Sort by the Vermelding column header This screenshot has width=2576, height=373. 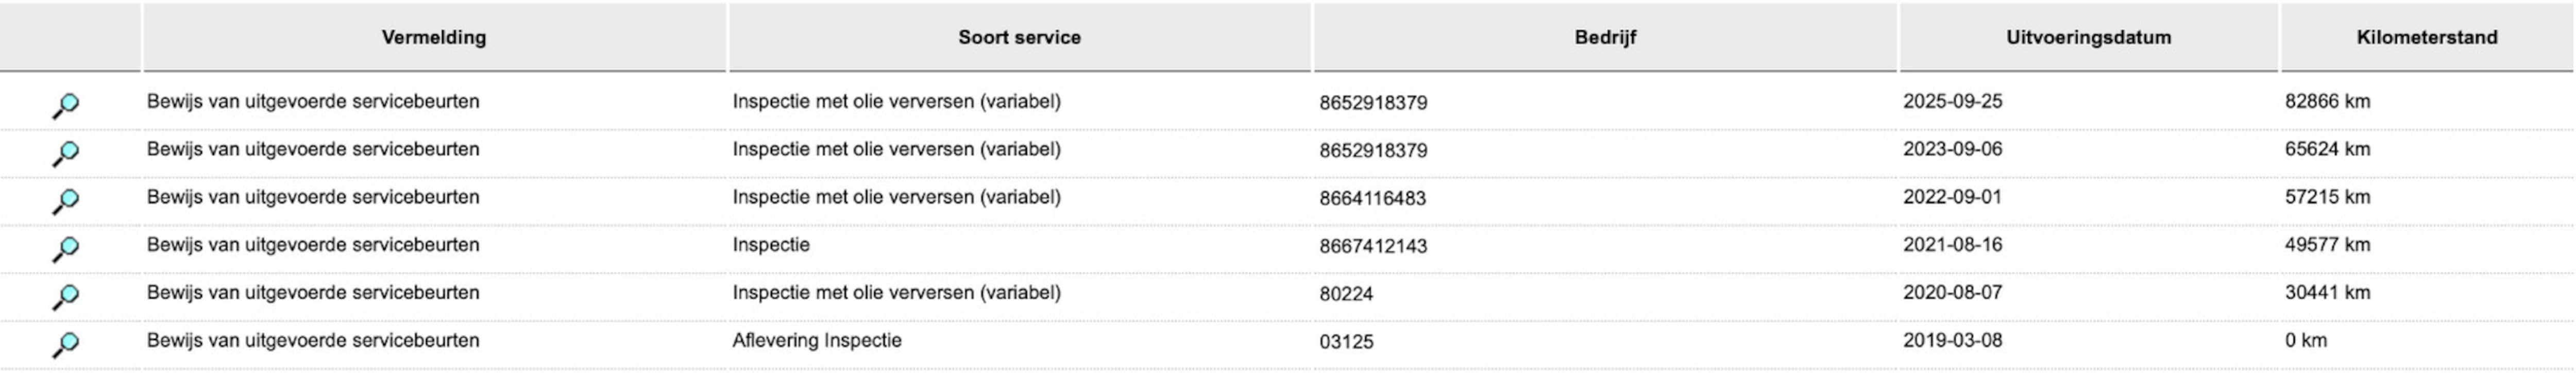point(434,37)
